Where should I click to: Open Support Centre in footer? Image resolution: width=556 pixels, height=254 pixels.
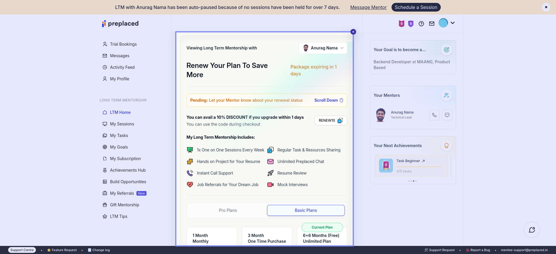22,250
